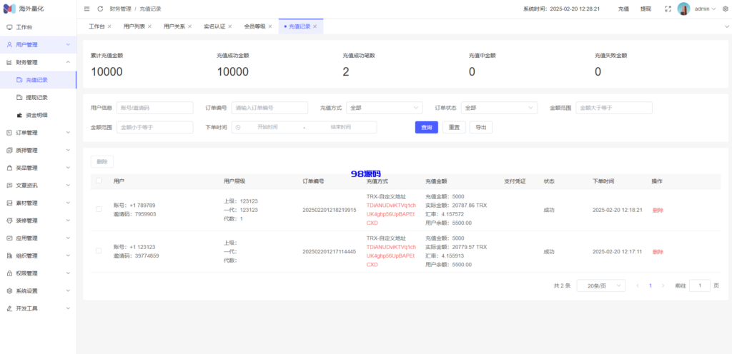Select page 1 in pagination
The width and height of the screenshot is (732, 354).
pyautogui.click(x=651, y=285)
